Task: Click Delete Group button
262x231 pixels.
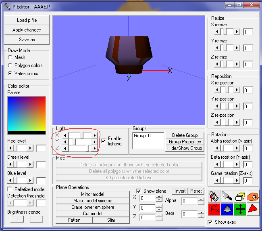Action: click(x=185, y=135)
